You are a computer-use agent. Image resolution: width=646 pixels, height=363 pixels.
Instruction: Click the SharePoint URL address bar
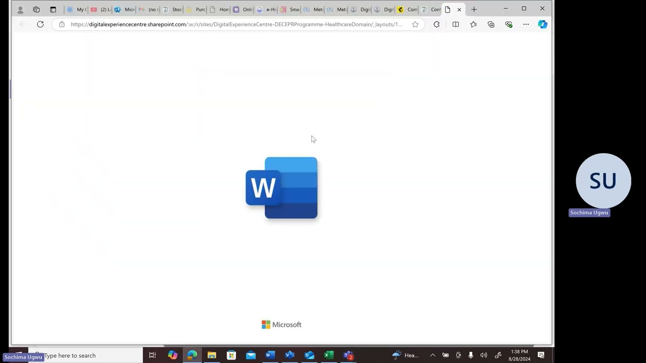tap(236, 24)
